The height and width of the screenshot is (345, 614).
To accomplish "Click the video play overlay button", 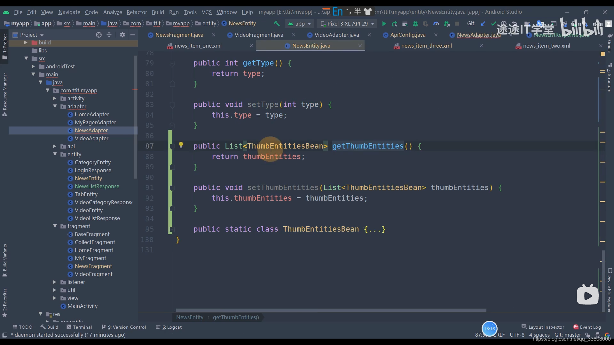I will (x=588, y=295).
